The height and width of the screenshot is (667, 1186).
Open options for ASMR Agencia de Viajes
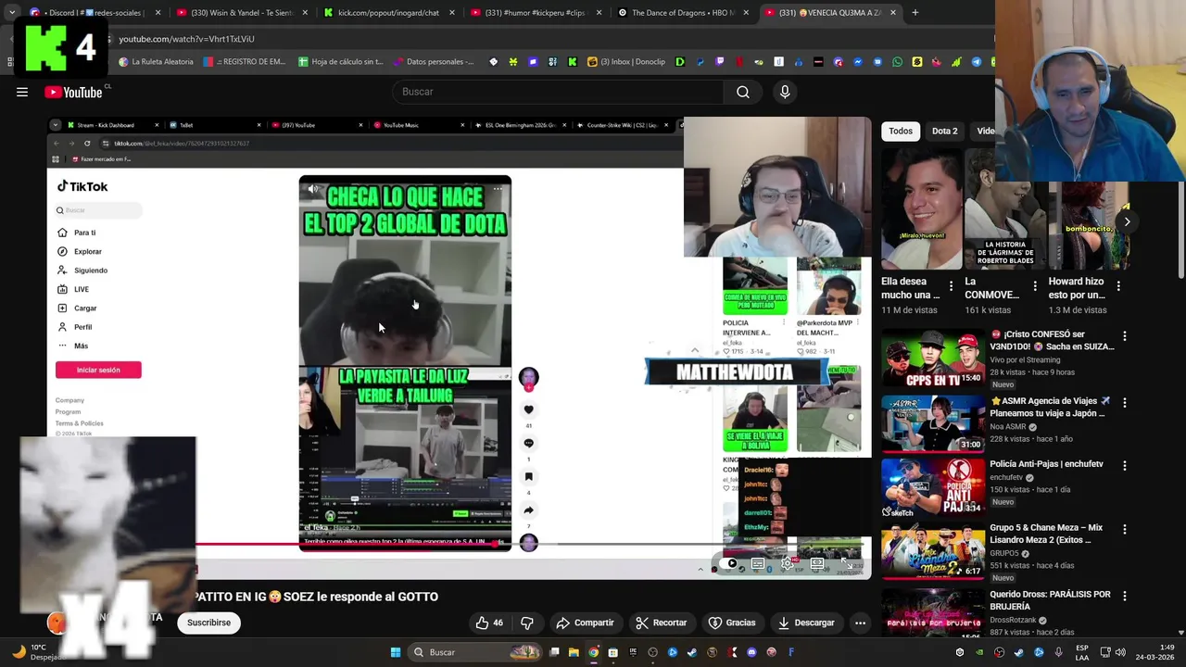click(1125, 403)
